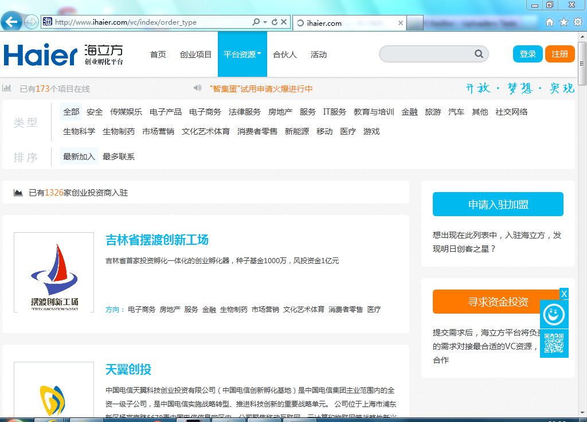Click the blue 登录 button
Viewport: 587px width, 422px height.
(x=527, y=54)
